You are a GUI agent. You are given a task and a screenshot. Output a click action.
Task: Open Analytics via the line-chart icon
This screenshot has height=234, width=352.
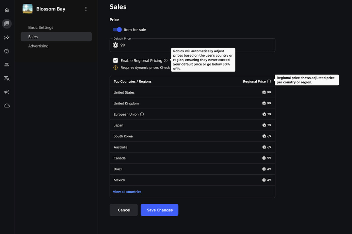coord(6,37)
